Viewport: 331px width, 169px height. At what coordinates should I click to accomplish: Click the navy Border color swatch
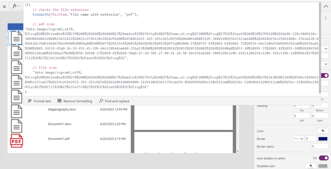[x=323, y=139]
